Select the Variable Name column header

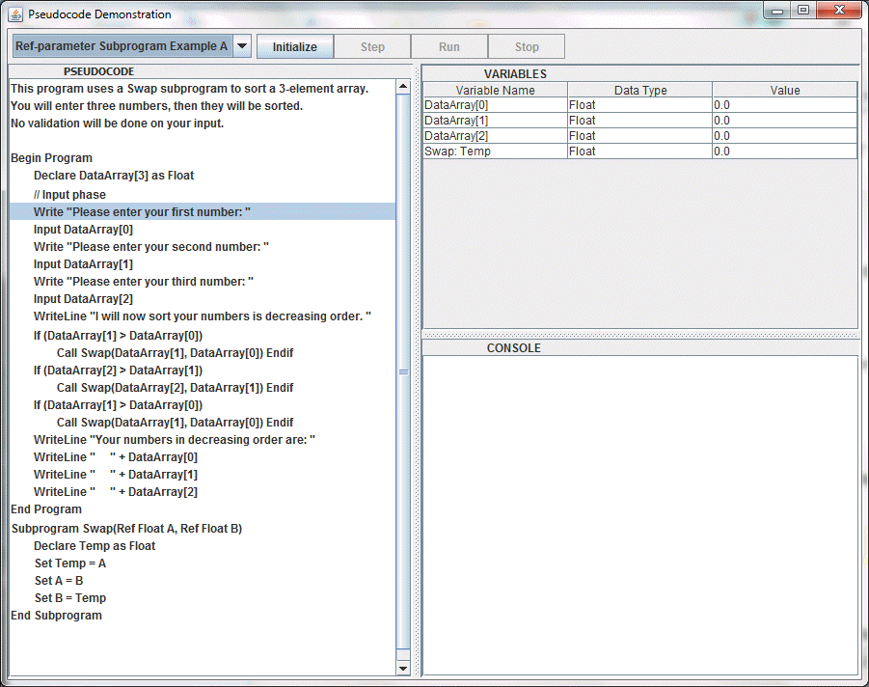click(495, 90)
